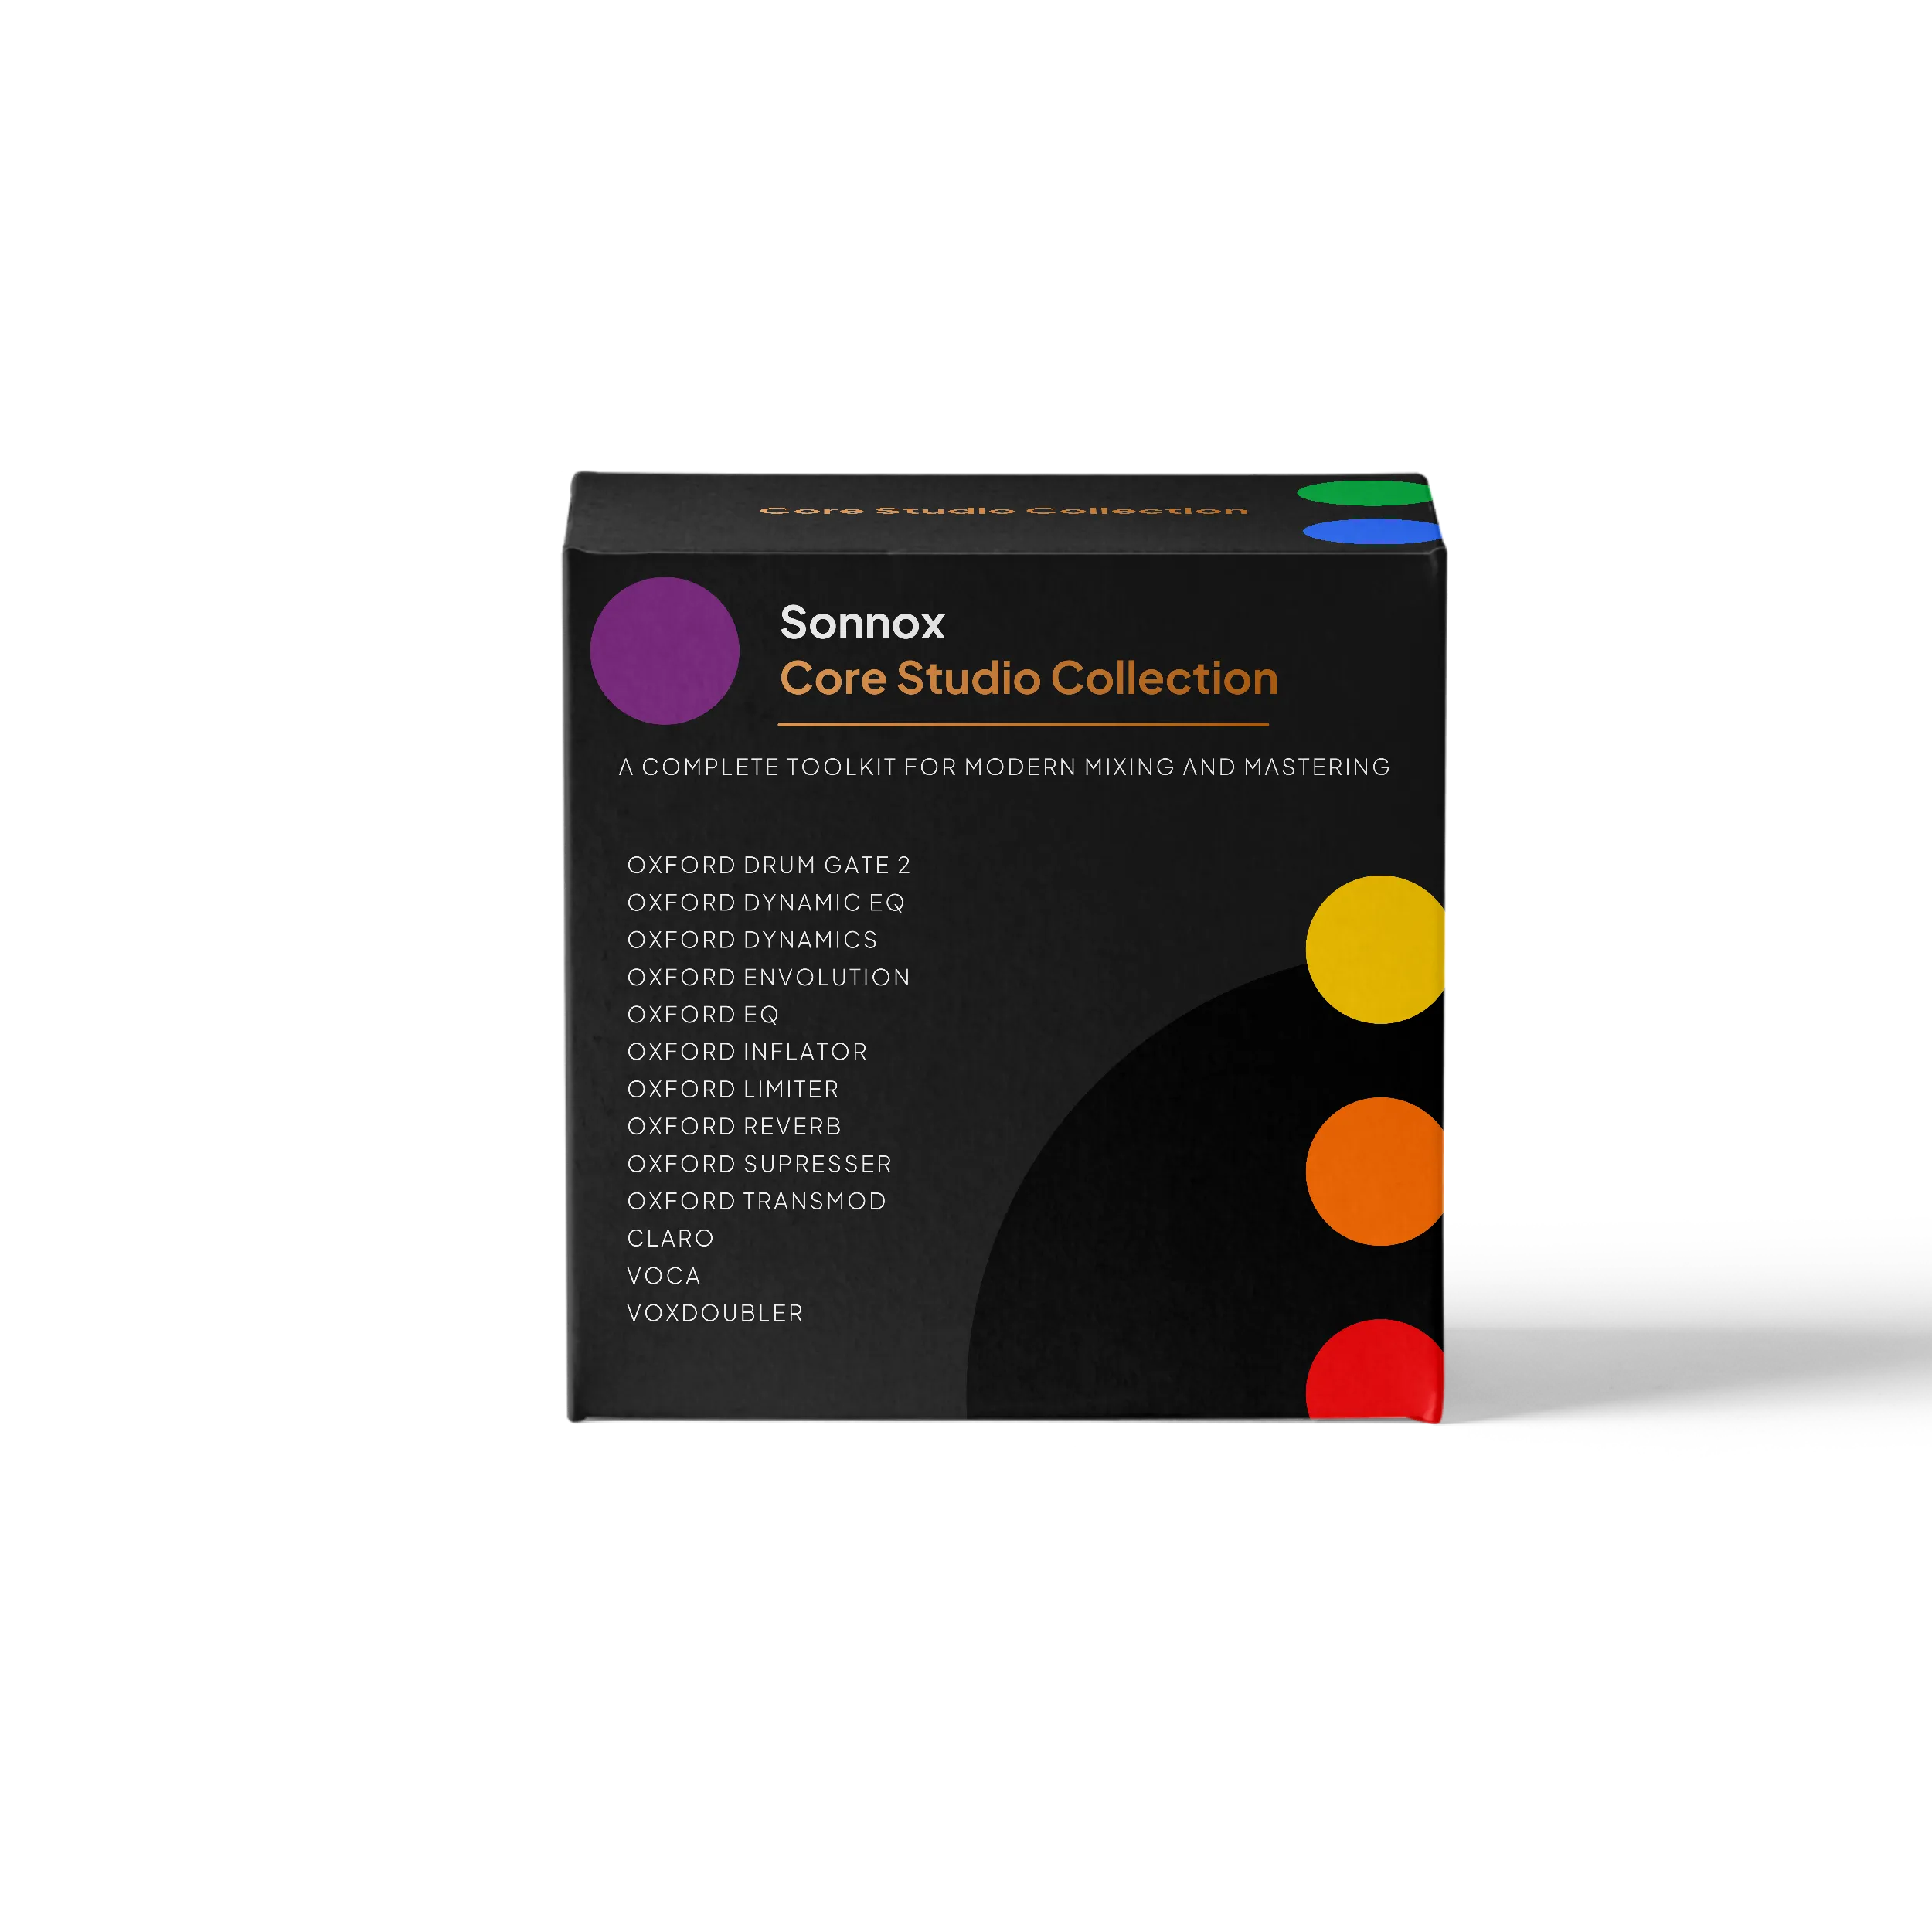Click the white "Sonnox" brand name
Image resolution: width=1932 pixels, height=1932 pixels.
pos(862,623)
